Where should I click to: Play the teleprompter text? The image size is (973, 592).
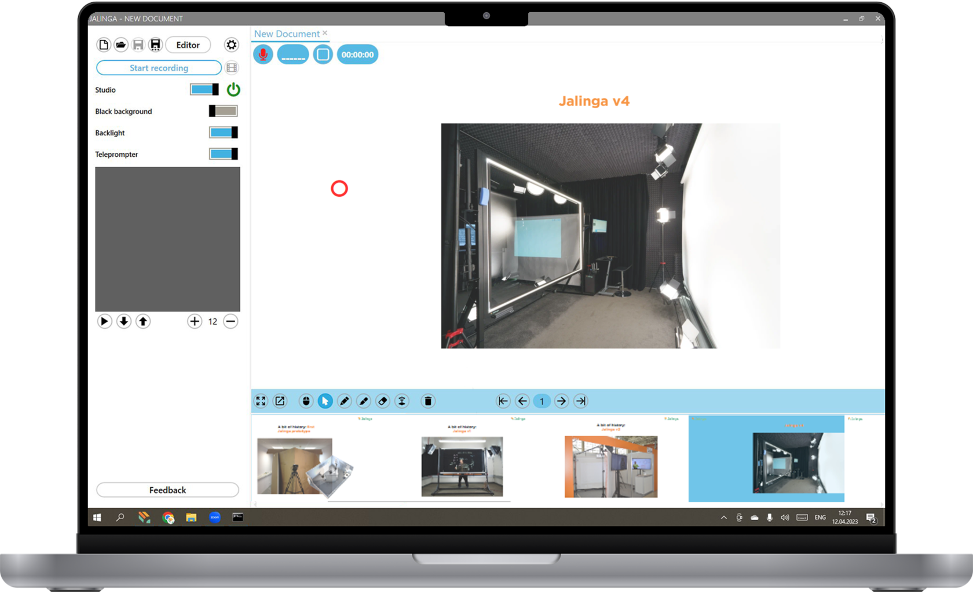(x=104, y=321)
